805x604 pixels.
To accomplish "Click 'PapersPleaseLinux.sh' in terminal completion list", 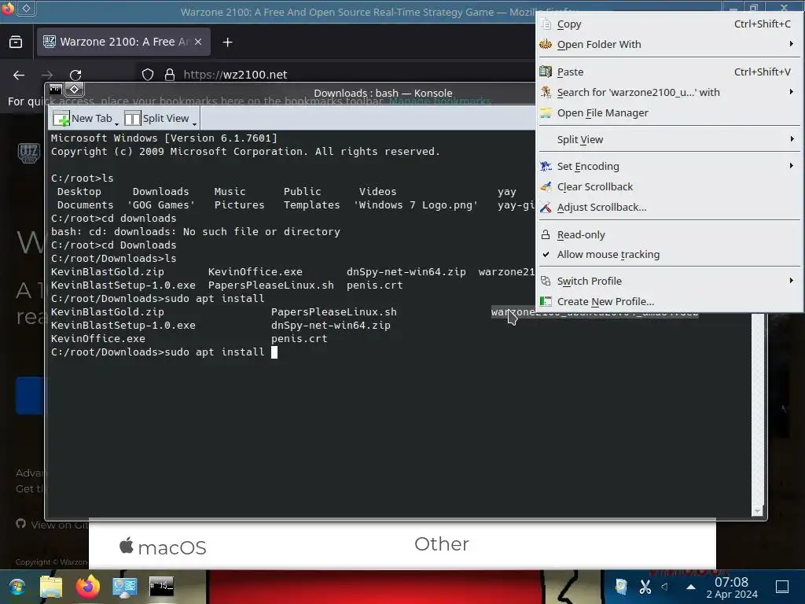I will [333, 312].
